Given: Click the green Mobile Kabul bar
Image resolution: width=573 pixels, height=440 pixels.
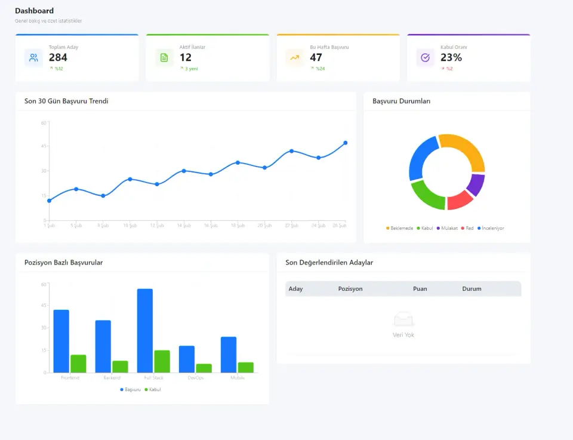Looking at the screenshot, I should (x=246, y=368).
